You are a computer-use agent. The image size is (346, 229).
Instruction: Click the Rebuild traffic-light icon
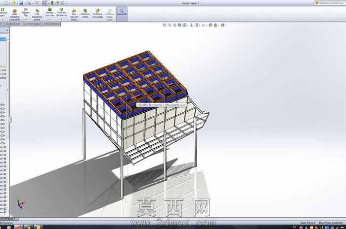pyautogui.click(x=52, y=3)
